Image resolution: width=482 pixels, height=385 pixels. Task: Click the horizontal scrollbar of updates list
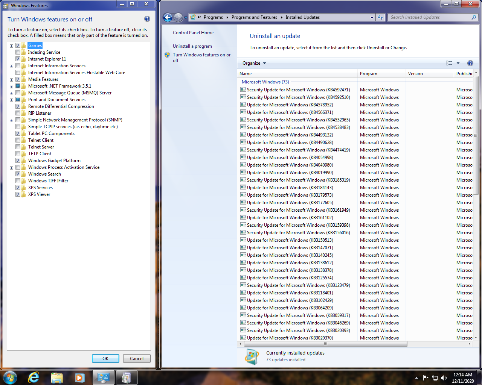point(326,344)
